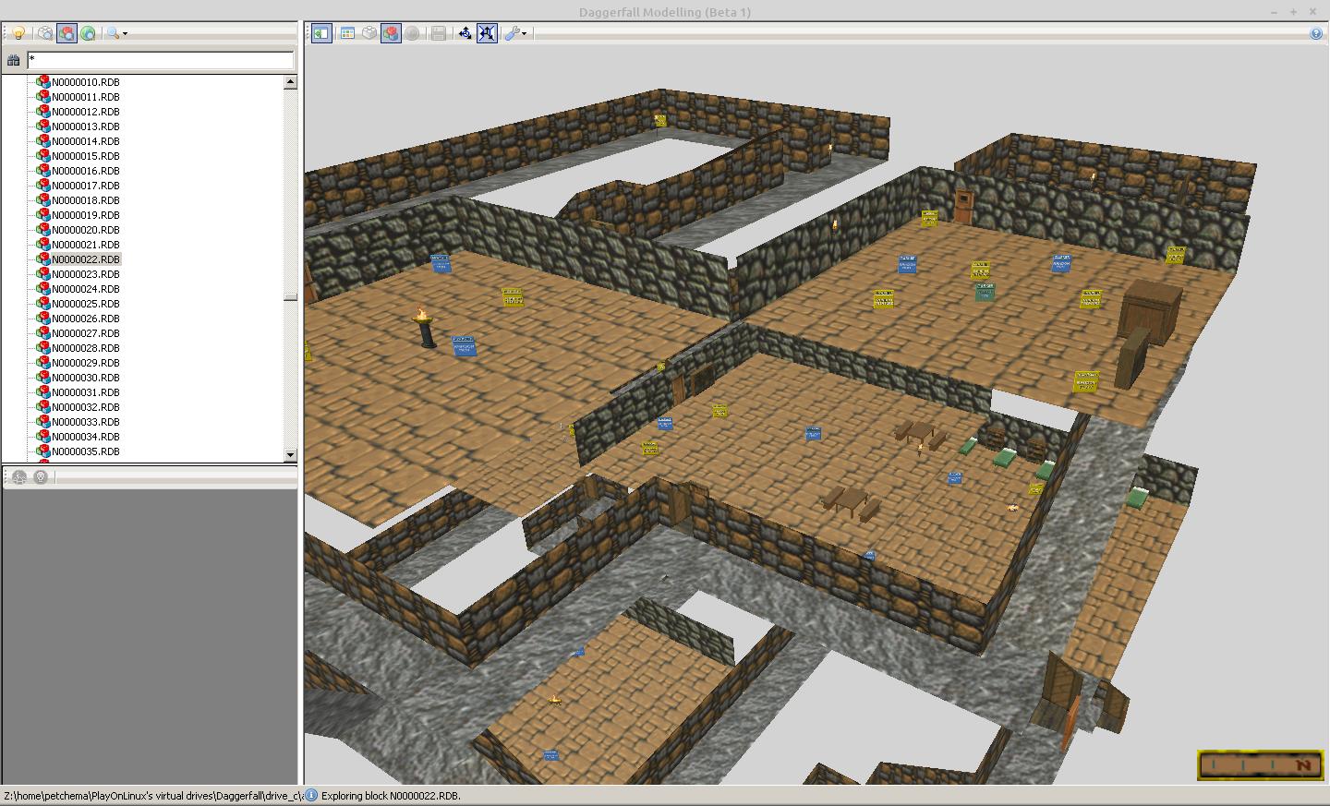
Task: Toggle the colored blocks view in viewer toolbar
Action: 391,33
